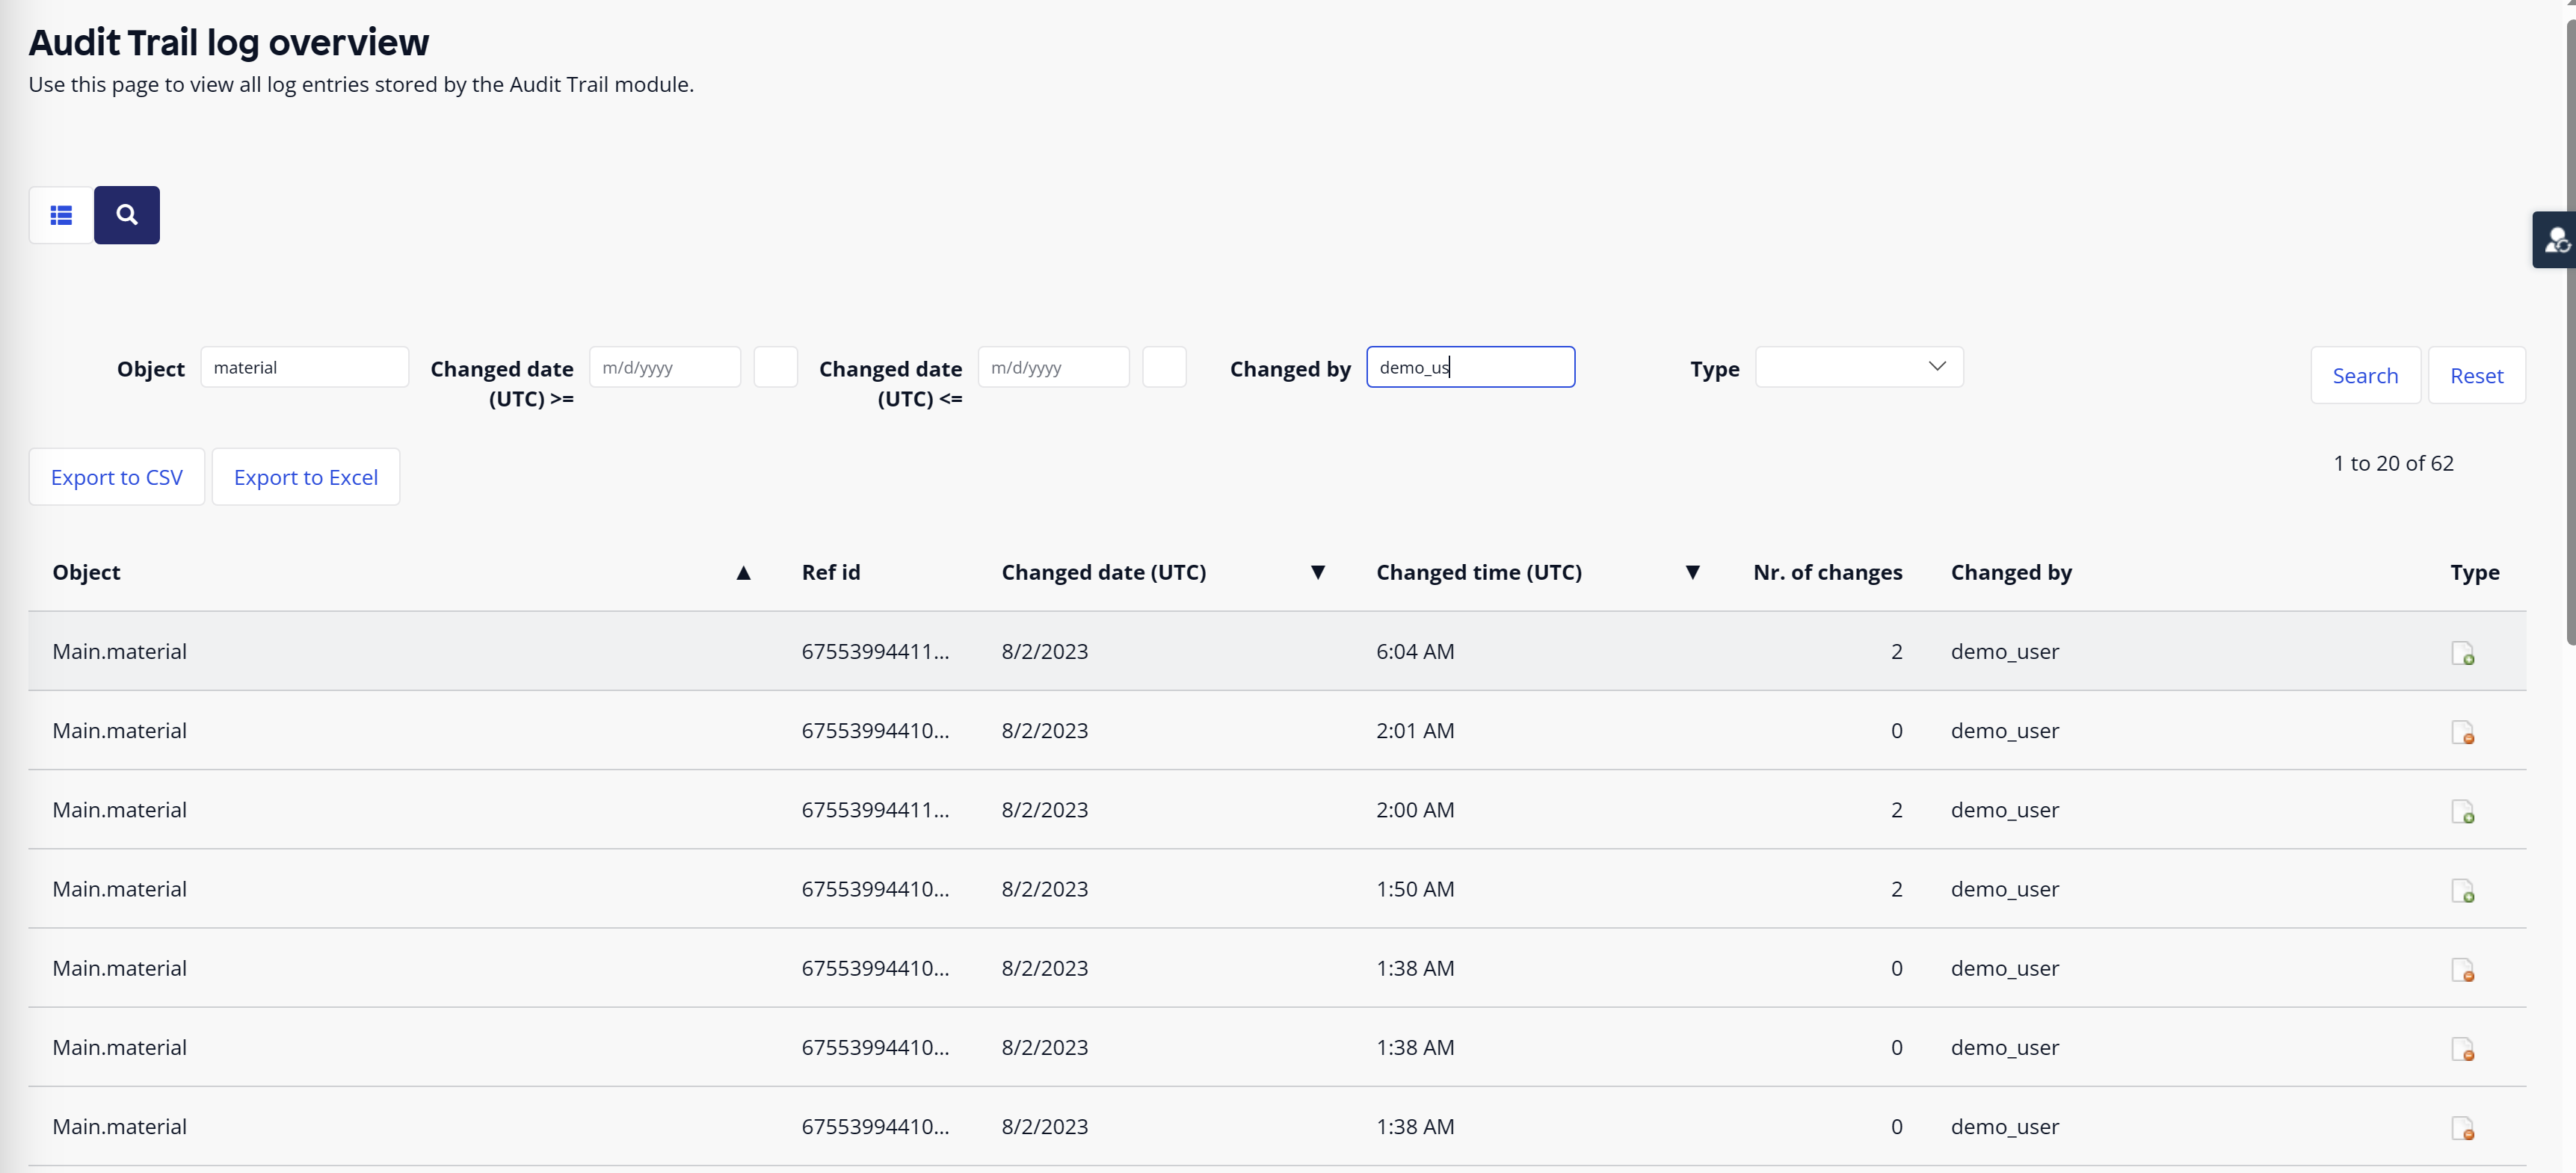Image resolution: width=2576 pixels, height=1173 pixels.
Task: Open the Type filter dropdown
Action: [x=1859, y=367]
